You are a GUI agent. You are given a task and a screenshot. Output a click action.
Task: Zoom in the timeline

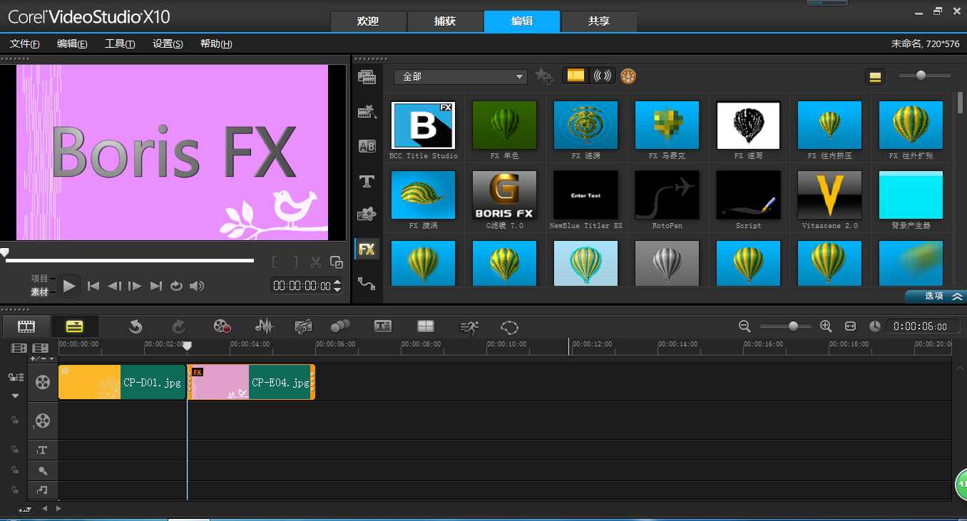pyautogui.click(x=826, y=326)
